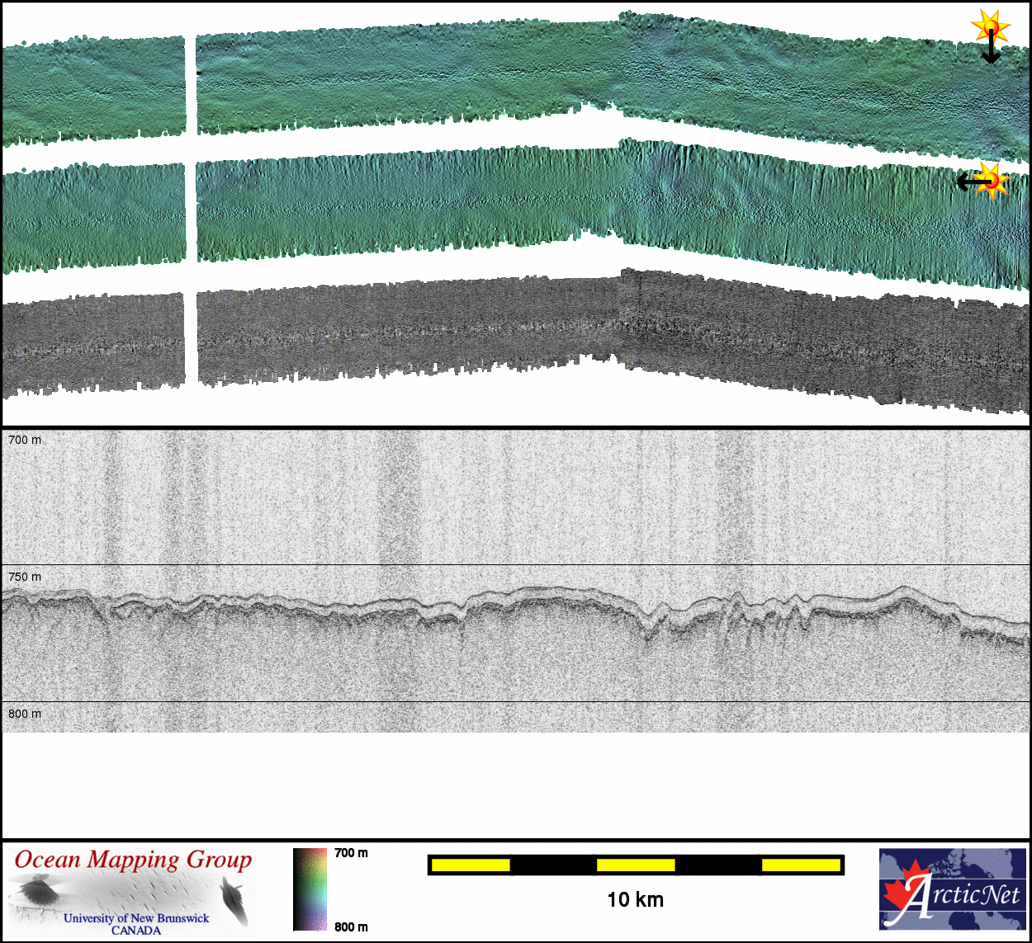Screen dimensions: 1032x943
Task: Click the leftmost yellow scale bar segment
Action: [x=471, y=865]
